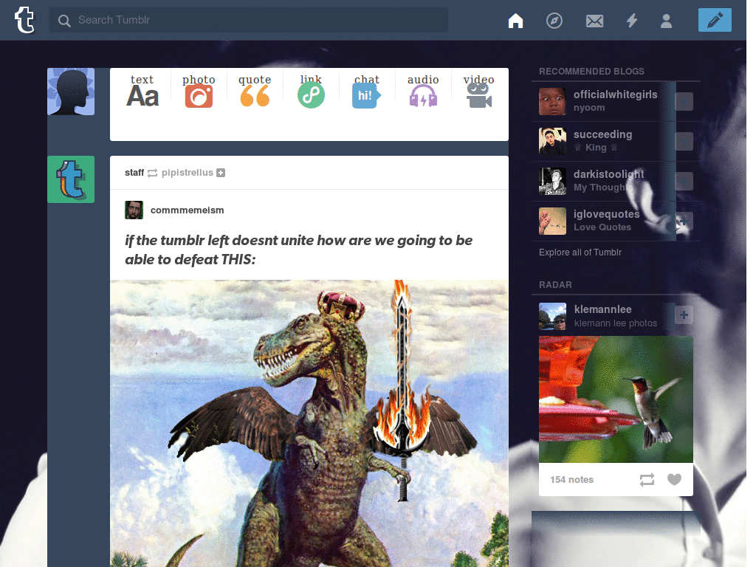Open the pipistrellus blog link
756x567 pixels.
[x=187, y=173]
